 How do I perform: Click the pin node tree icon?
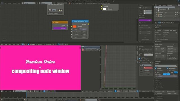[x=53, y=44]
